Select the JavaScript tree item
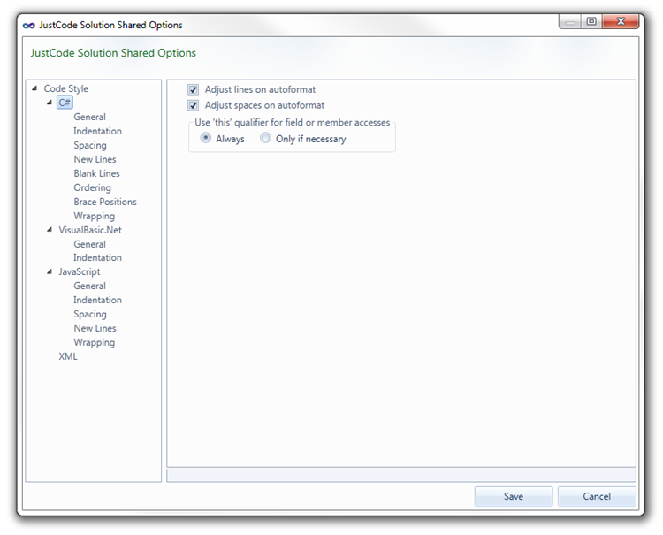Screen dimensions: 663x535 [x=80, y=271]
